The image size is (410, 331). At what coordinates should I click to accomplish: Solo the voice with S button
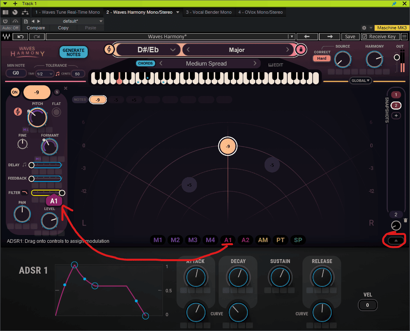[x=57, y=92]
